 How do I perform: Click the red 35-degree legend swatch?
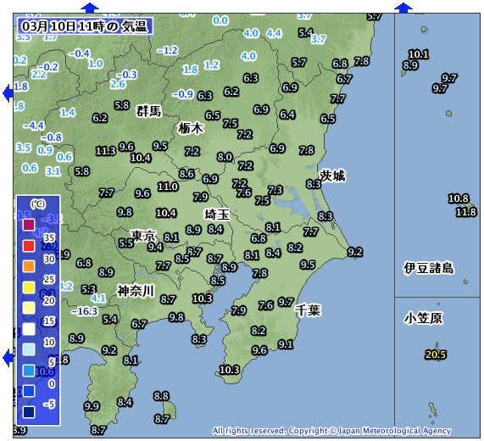click(x=29, y=246)
